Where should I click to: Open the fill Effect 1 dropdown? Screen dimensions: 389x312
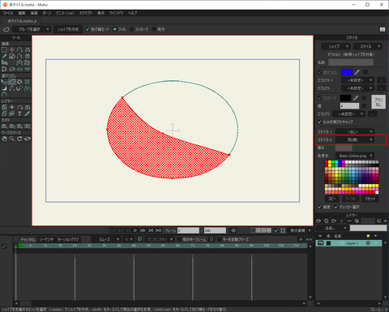pyautogui.click(x=357, y=80)
